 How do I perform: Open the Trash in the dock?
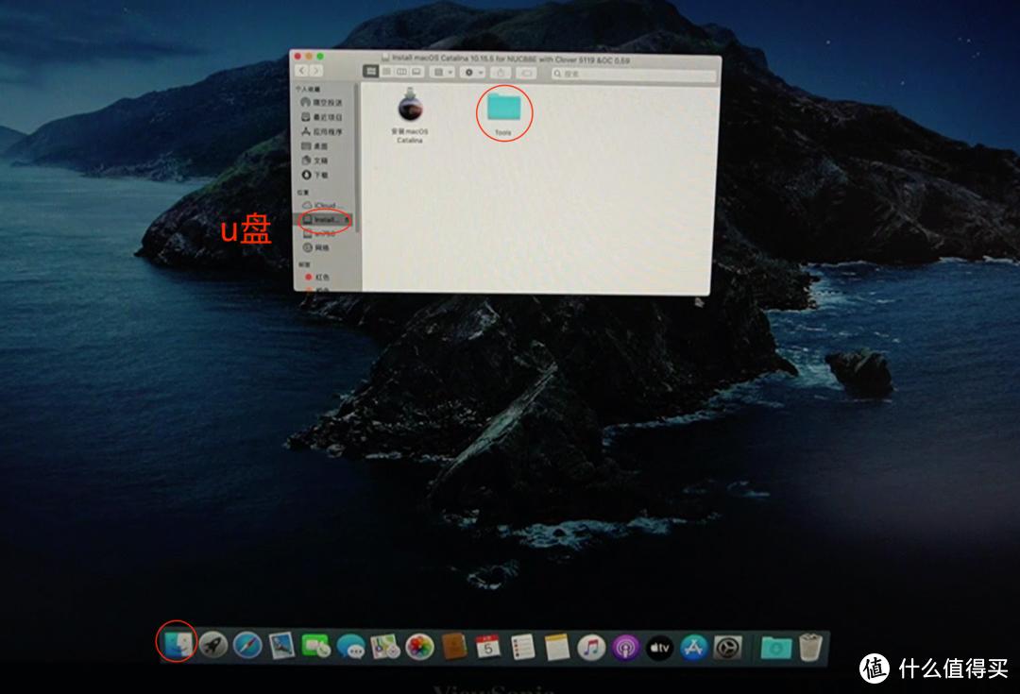(x=810, y=648)
